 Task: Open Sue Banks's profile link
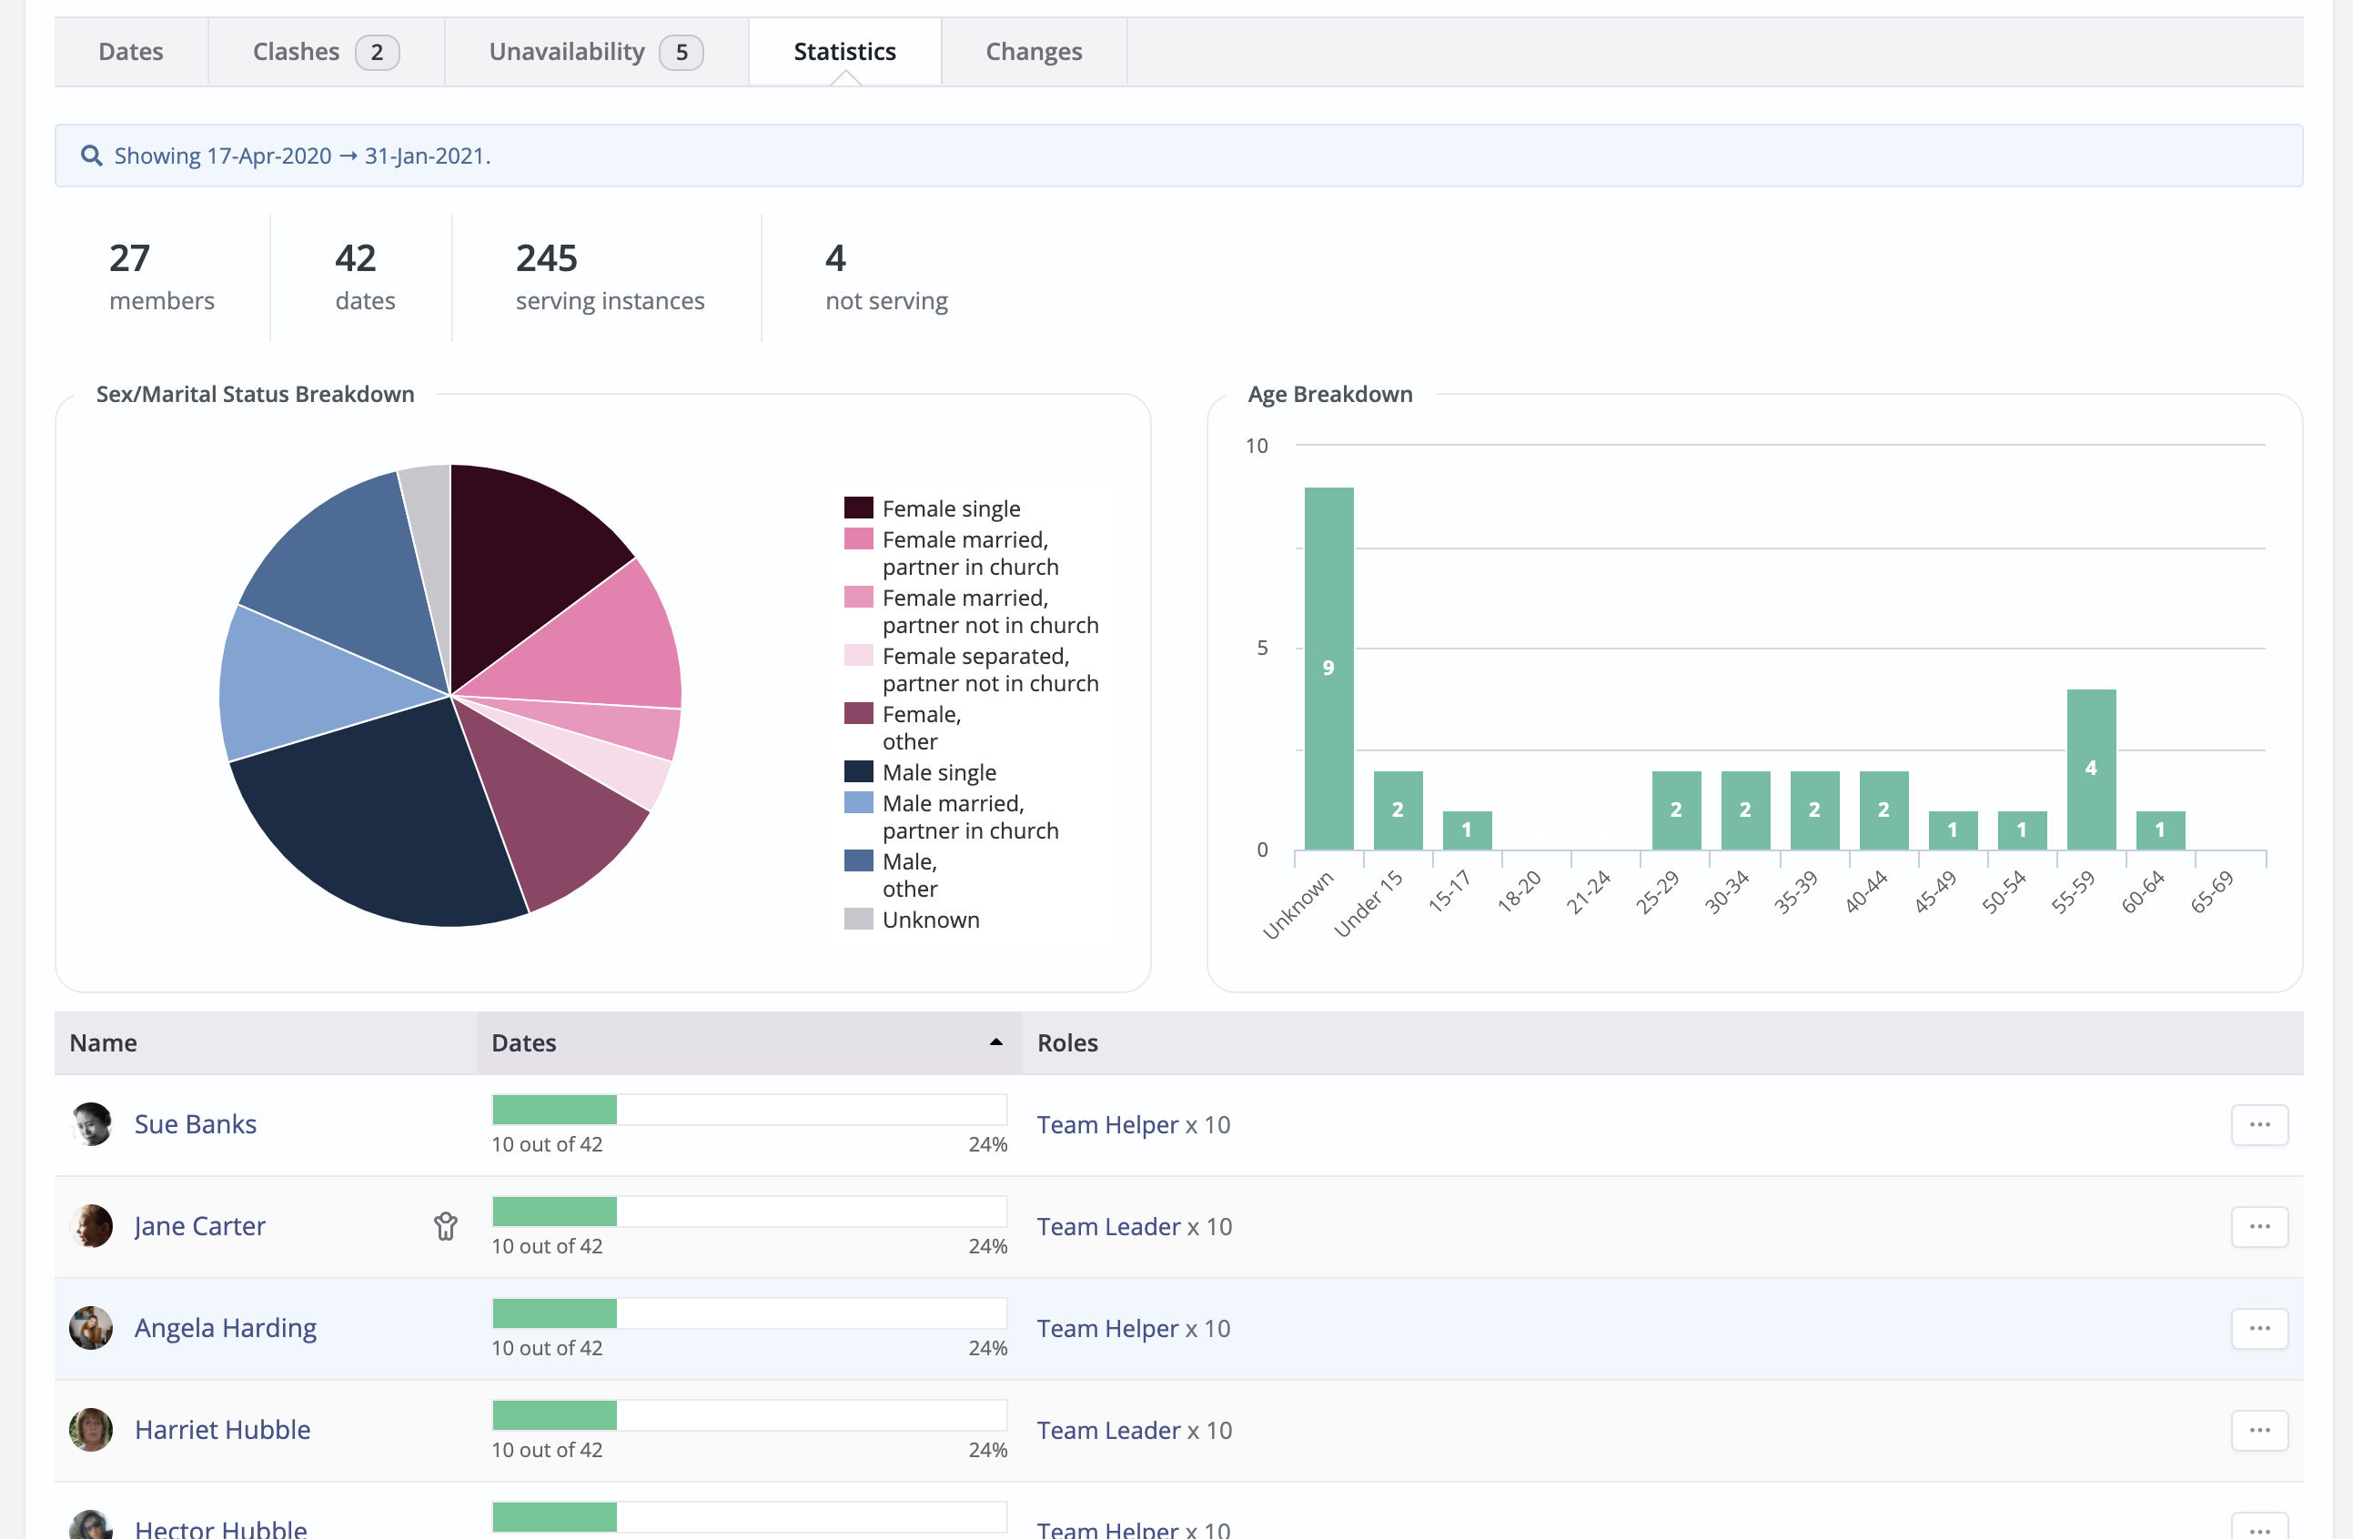195,1124
